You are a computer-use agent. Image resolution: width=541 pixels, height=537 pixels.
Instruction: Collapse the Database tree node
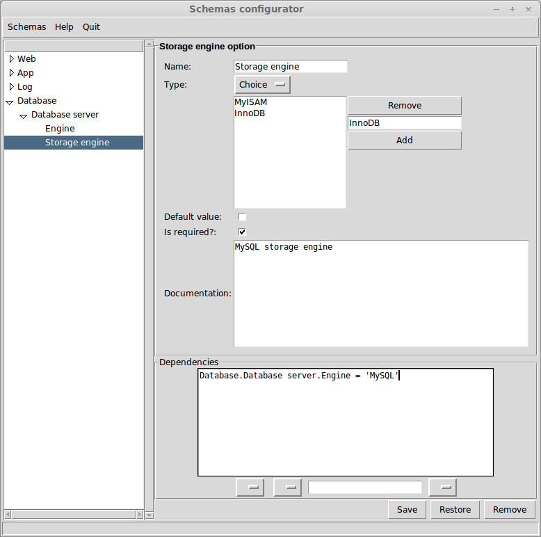coord(10,102)
